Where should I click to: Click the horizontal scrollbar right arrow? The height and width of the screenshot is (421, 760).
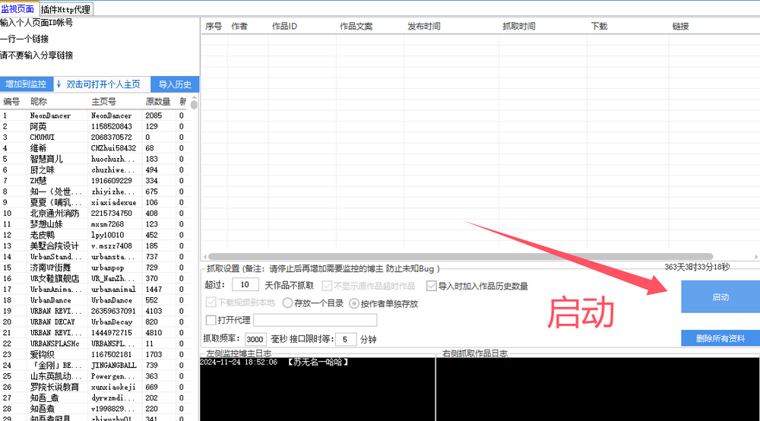click(756, 257)
